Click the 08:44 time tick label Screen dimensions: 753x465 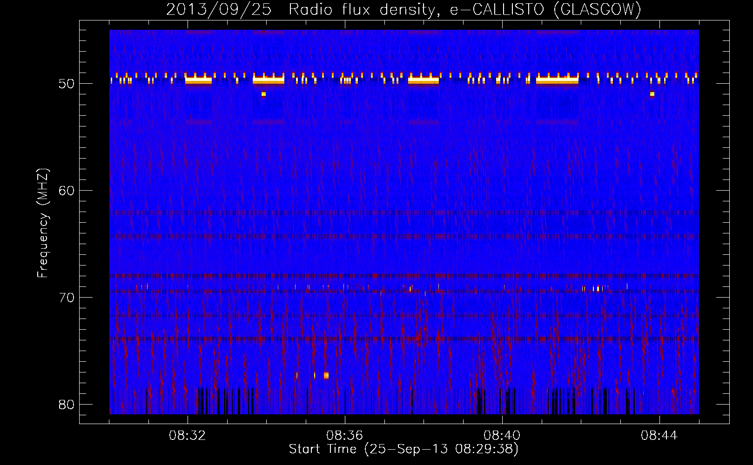pos(659,436)
